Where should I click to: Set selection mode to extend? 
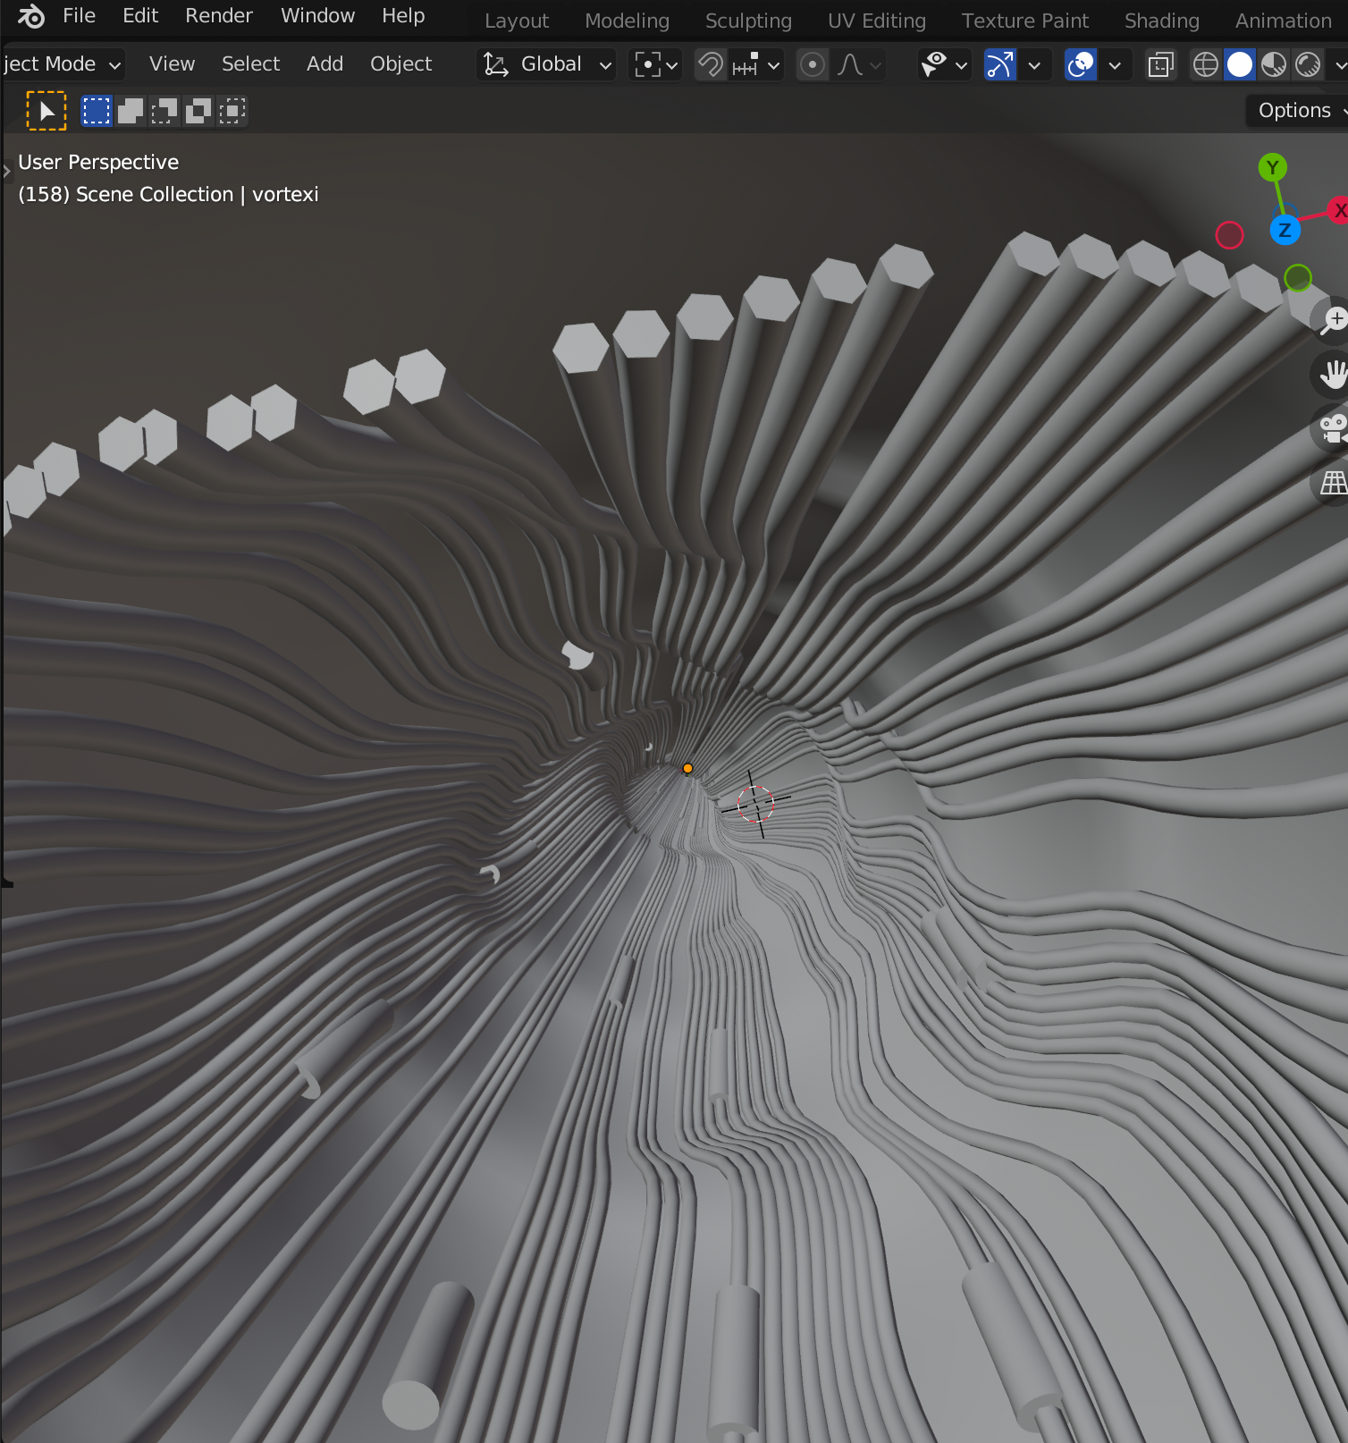[x=131, y=111]
